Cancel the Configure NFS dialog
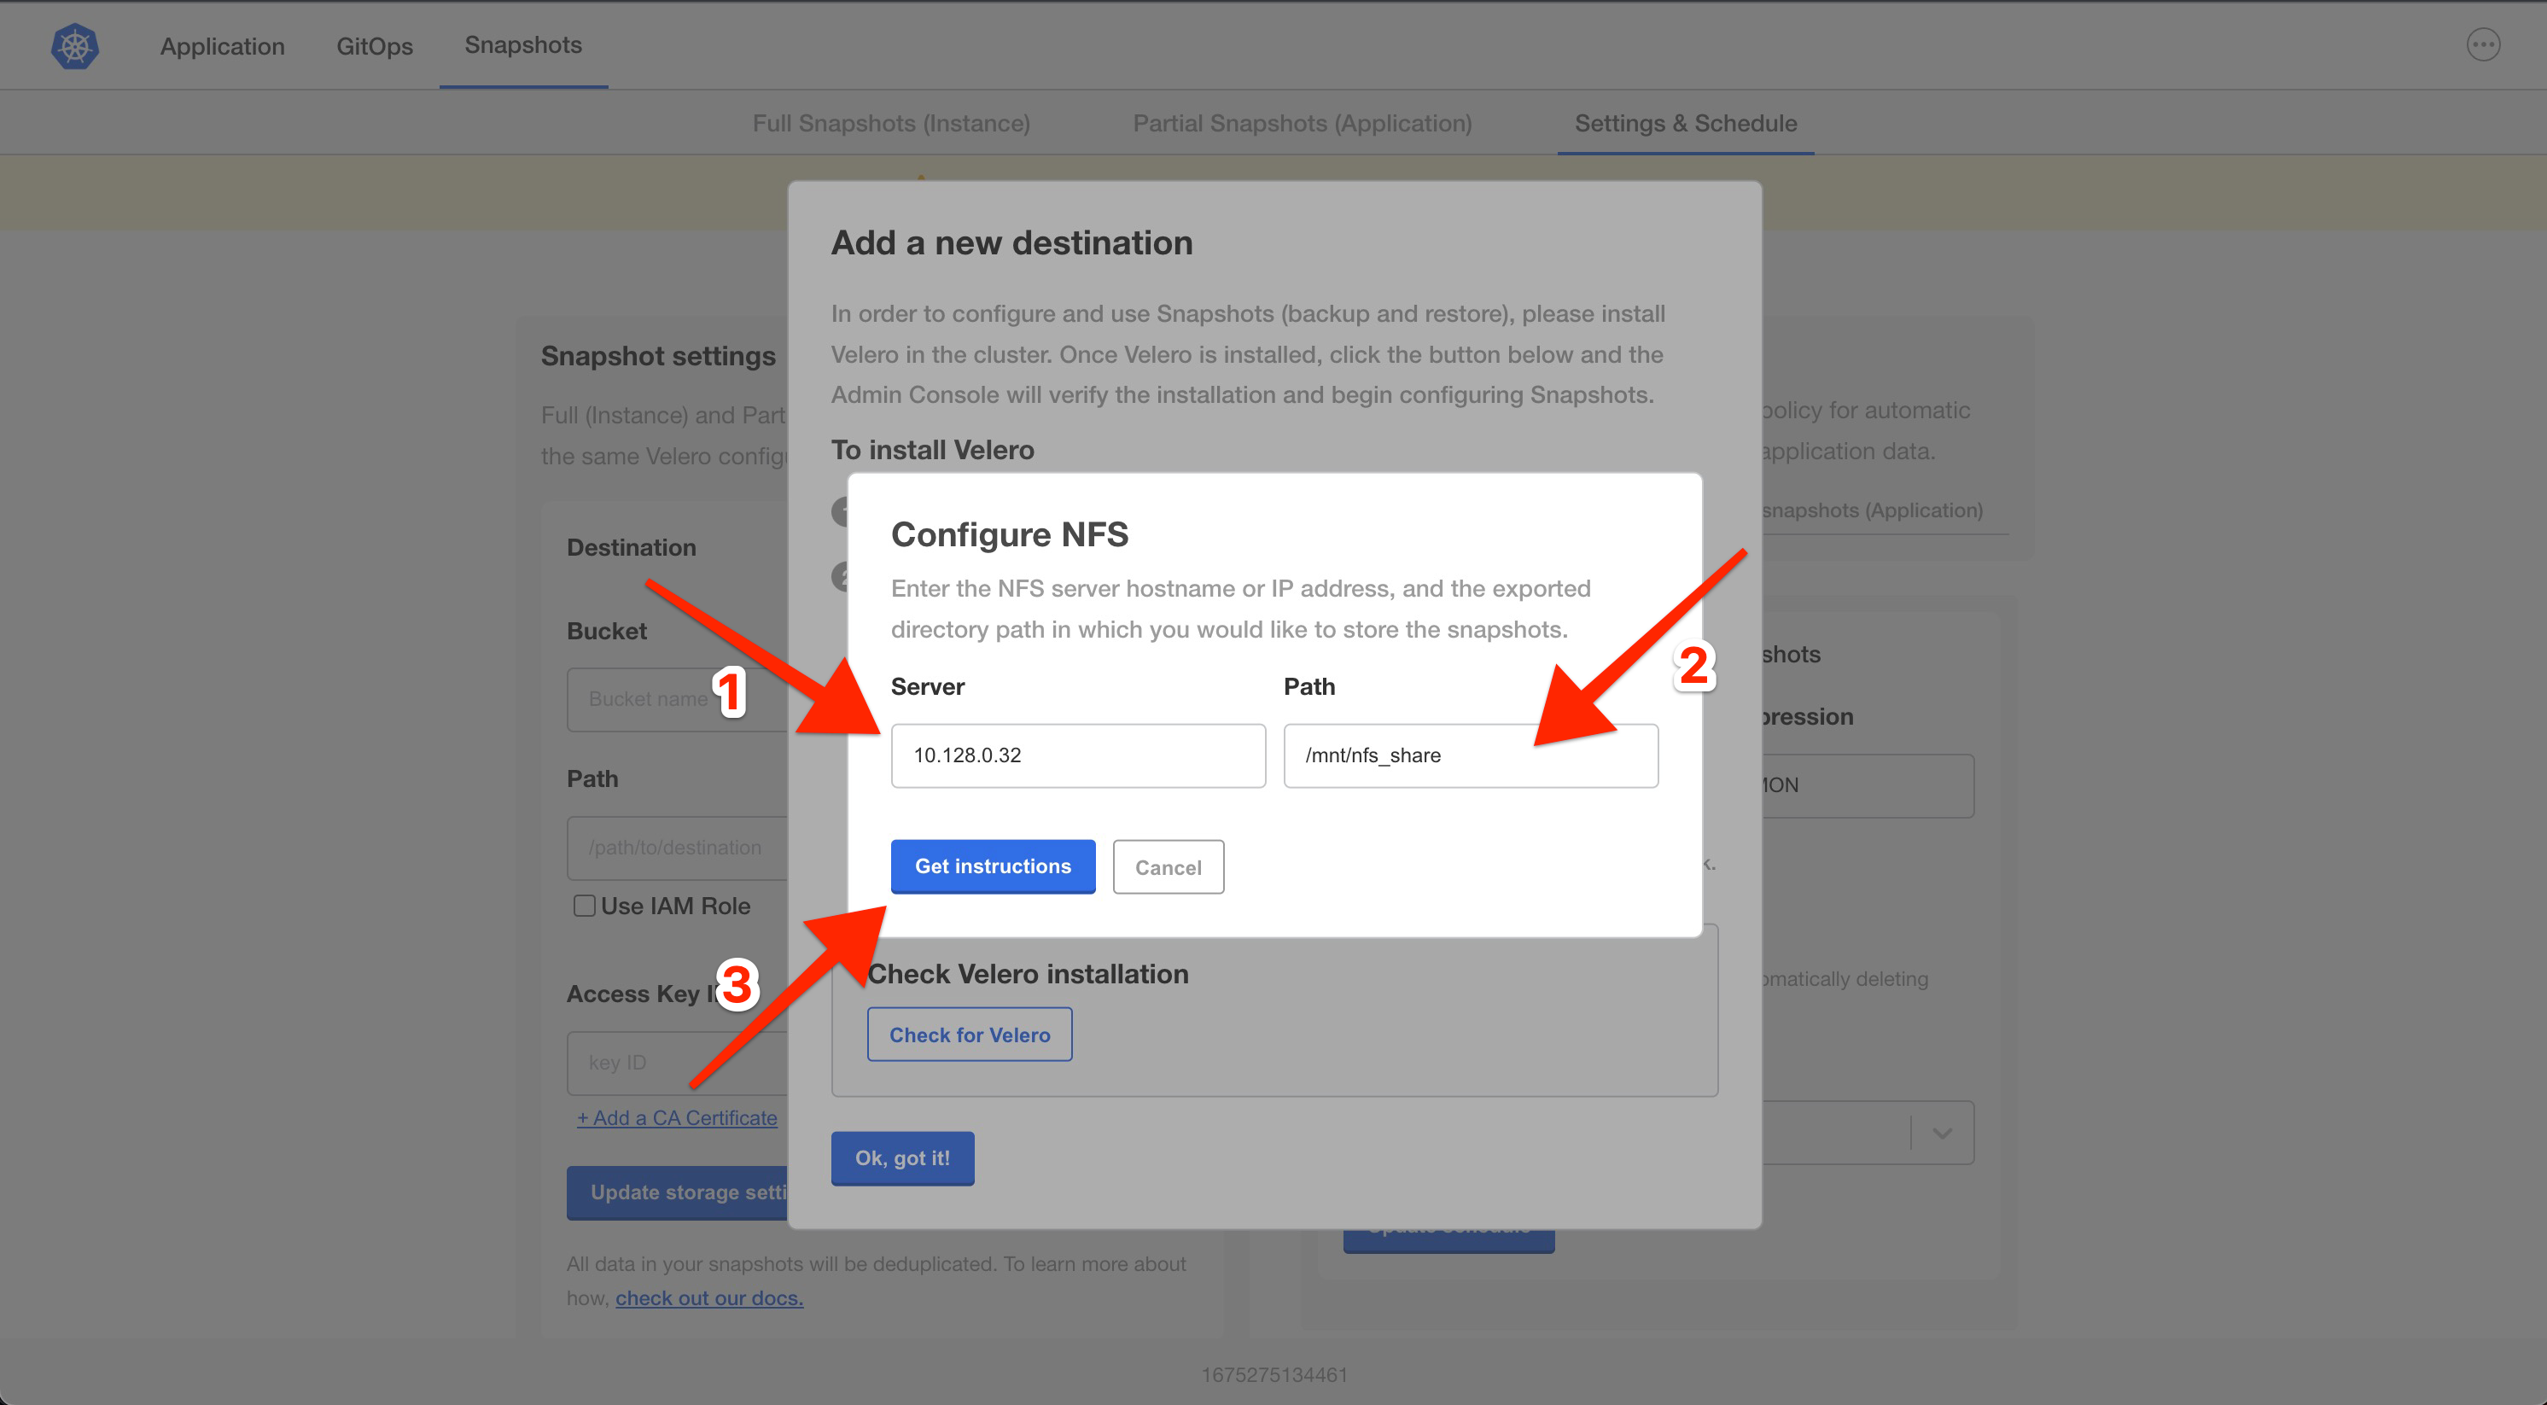The height and width of the screenshot is (1405, 2547). [x=1168, y=867]
